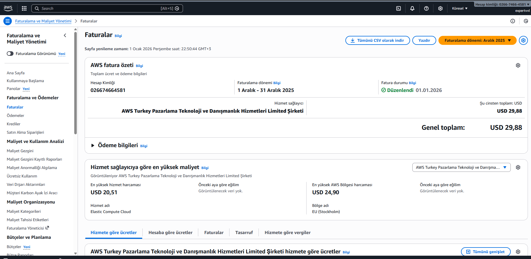Viewport: 531px width, 259px height.
Task: Open Maliyet Kategorileri in the sidebar
Action: click(24, 211)
